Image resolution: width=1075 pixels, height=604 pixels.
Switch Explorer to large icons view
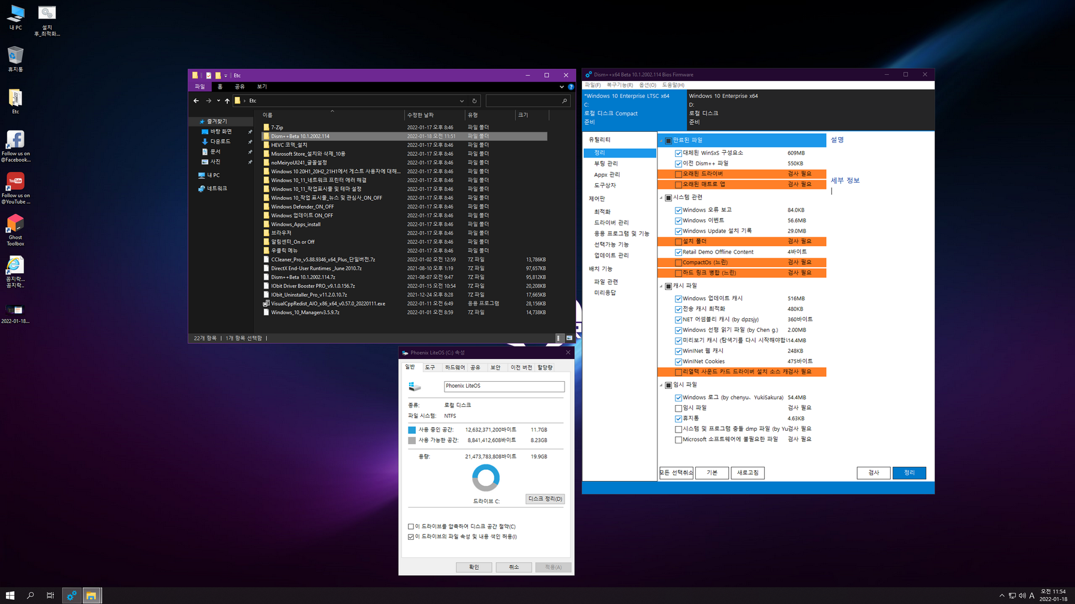(x=569, y=338)
